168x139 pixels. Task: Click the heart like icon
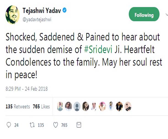(x=55, y=125)
